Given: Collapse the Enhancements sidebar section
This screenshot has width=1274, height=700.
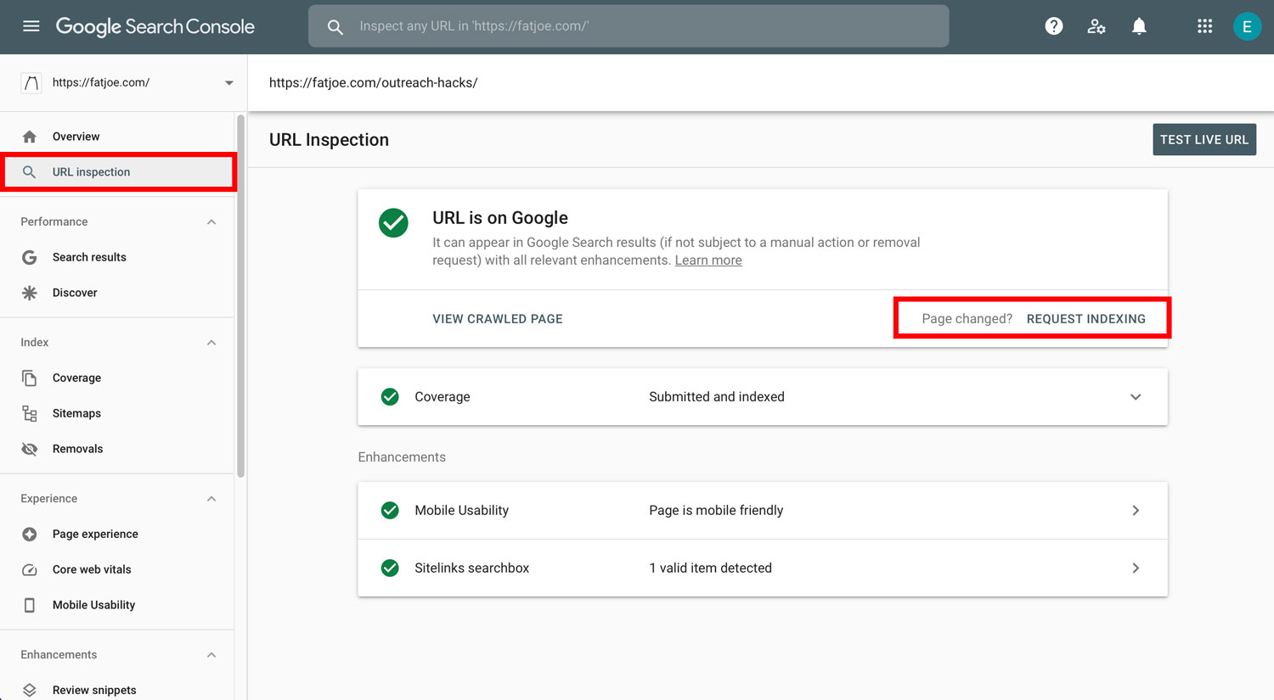Looking at the screenshot, I should point(211,655).
